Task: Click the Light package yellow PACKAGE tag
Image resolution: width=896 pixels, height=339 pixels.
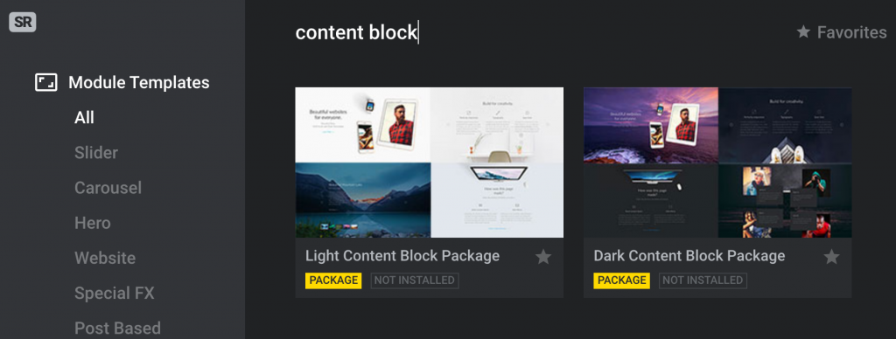Action: [x=333, y=280]
